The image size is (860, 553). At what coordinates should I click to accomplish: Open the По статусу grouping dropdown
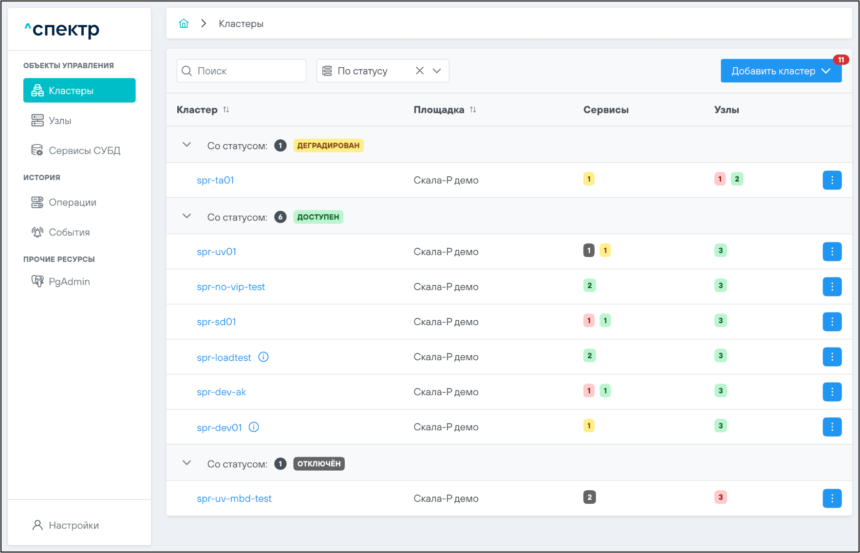[x=437, y=71]
